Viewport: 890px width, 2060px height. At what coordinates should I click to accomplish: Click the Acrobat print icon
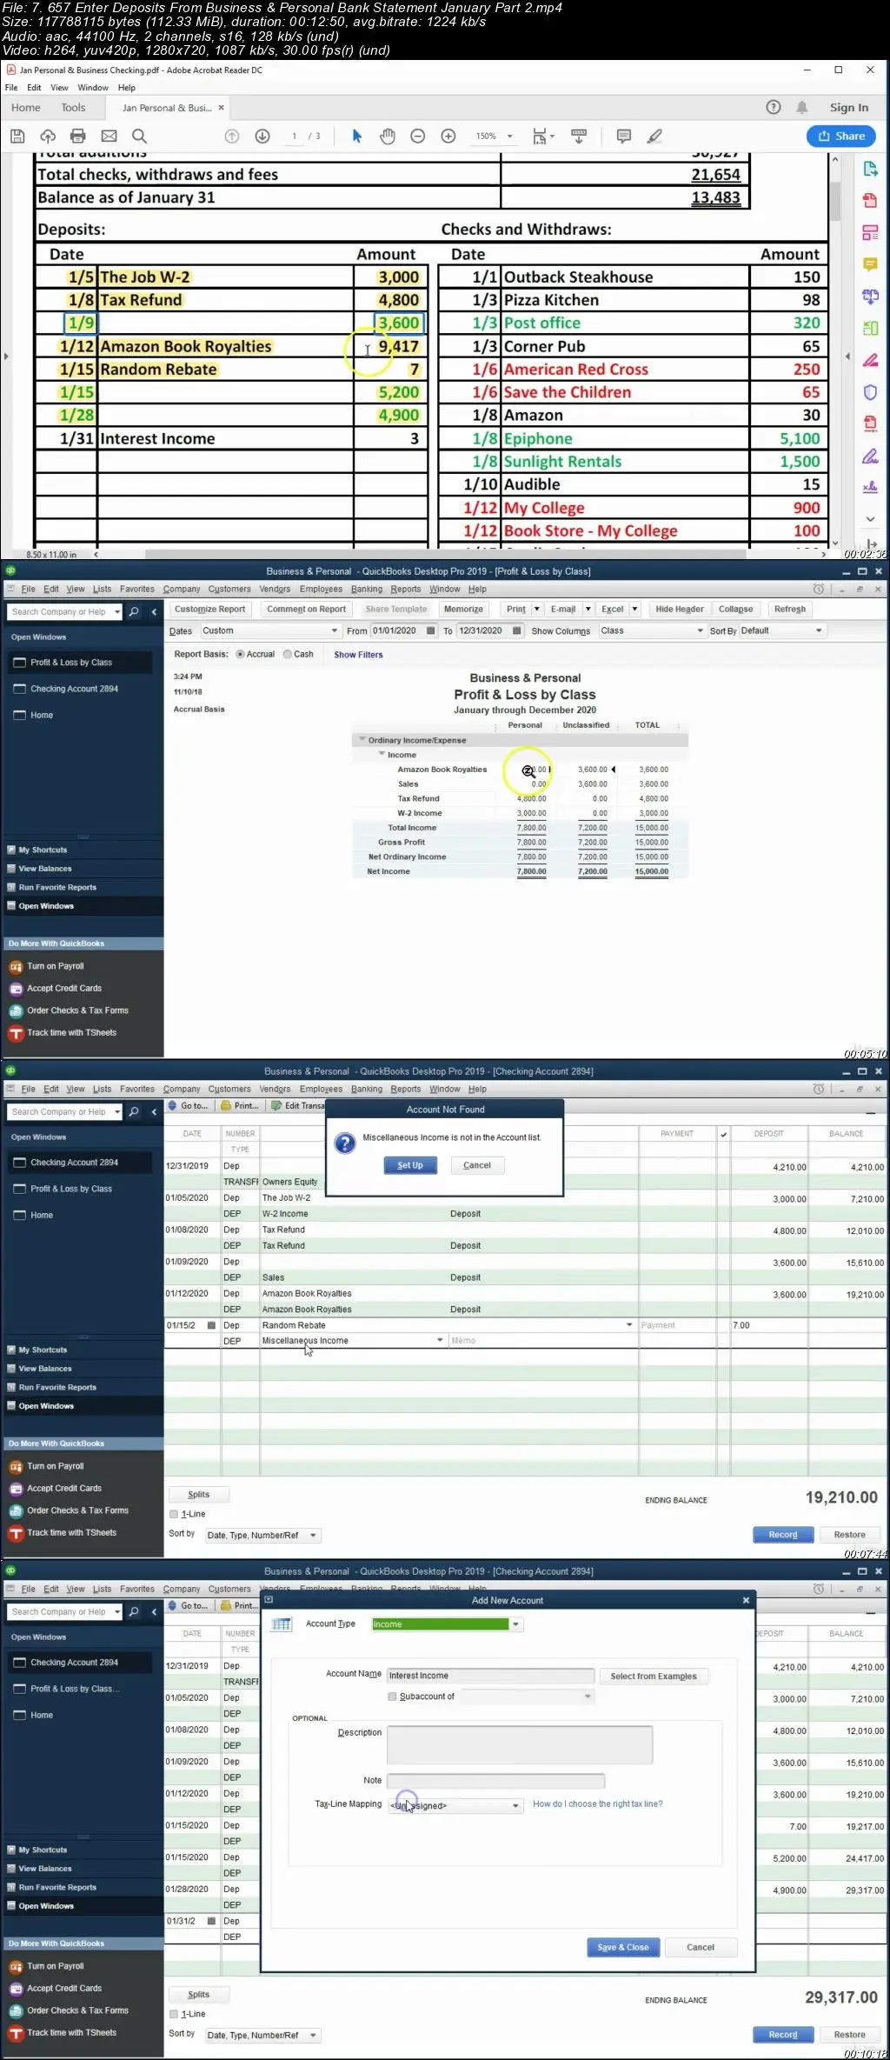point(78,136)
